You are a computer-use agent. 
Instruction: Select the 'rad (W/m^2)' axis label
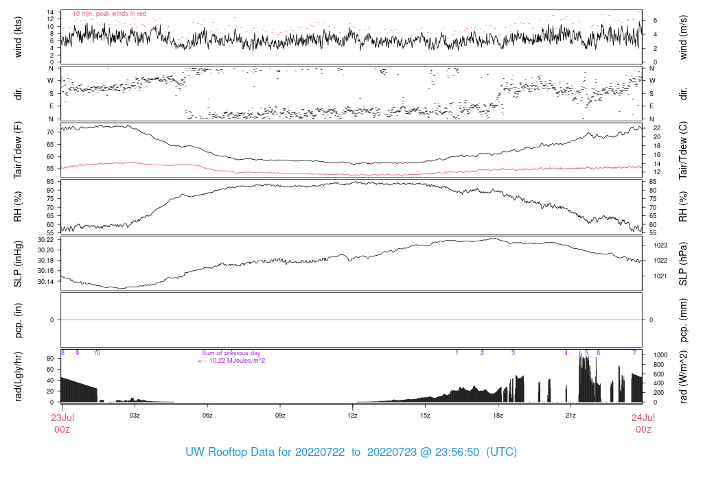click(x=683, y=376)
